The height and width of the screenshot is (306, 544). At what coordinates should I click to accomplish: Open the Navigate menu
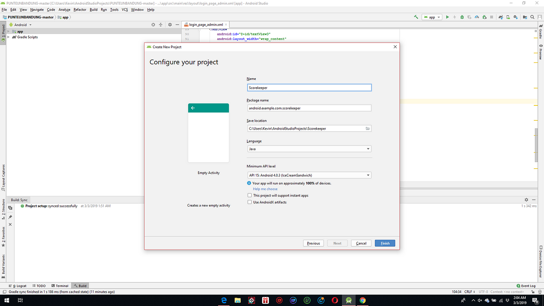37,9
